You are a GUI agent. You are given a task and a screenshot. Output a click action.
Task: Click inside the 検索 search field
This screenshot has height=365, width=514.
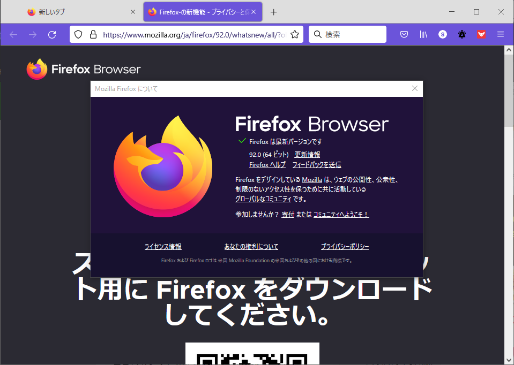(x=347, y=34)
